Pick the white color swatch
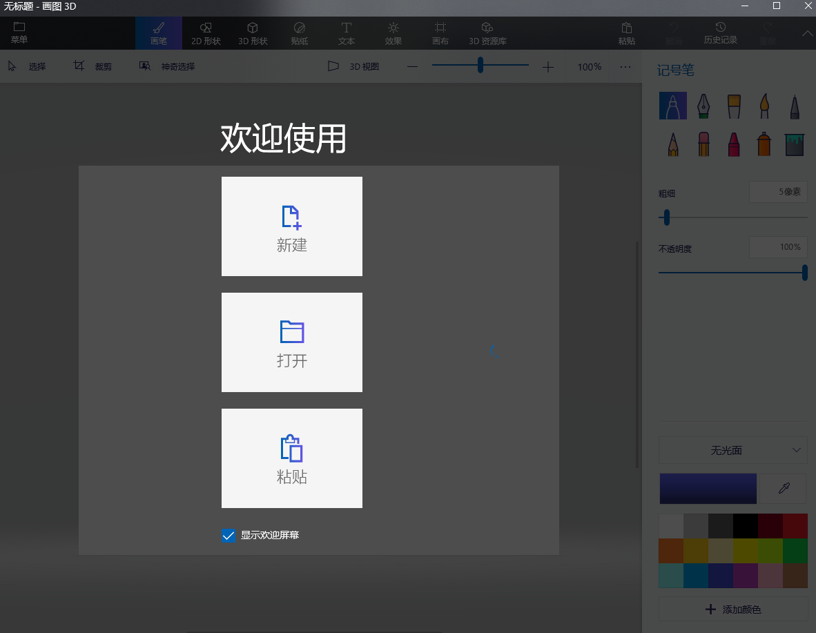This screenshot has width=816, height=633. click(671, 526)
